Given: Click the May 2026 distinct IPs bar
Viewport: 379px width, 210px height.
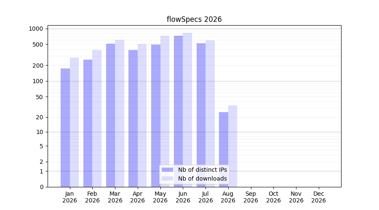Looking at the screenshot, I should pos(156,116).
